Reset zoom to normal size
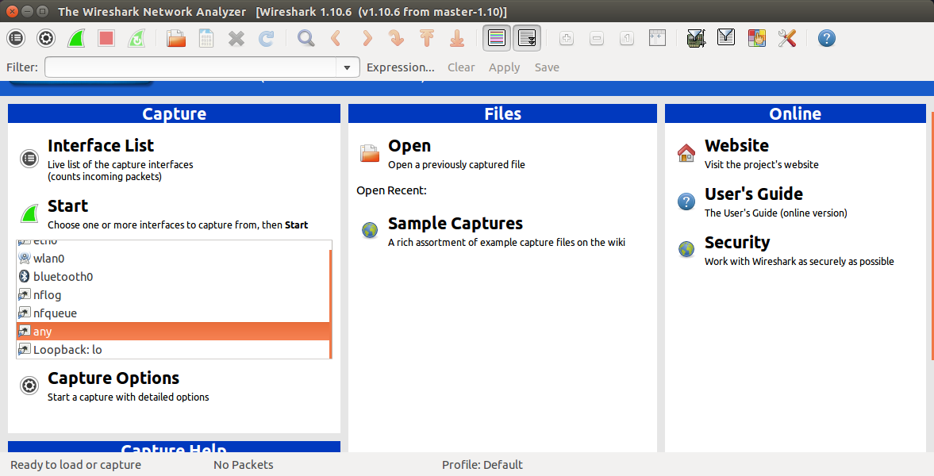 click(x=627, y=38)
